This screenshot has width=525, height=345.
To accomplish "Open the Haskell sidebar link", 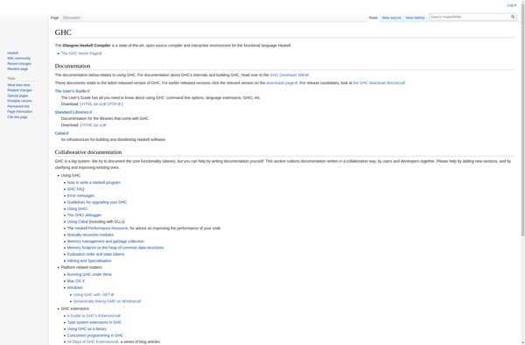I will 13,53.
